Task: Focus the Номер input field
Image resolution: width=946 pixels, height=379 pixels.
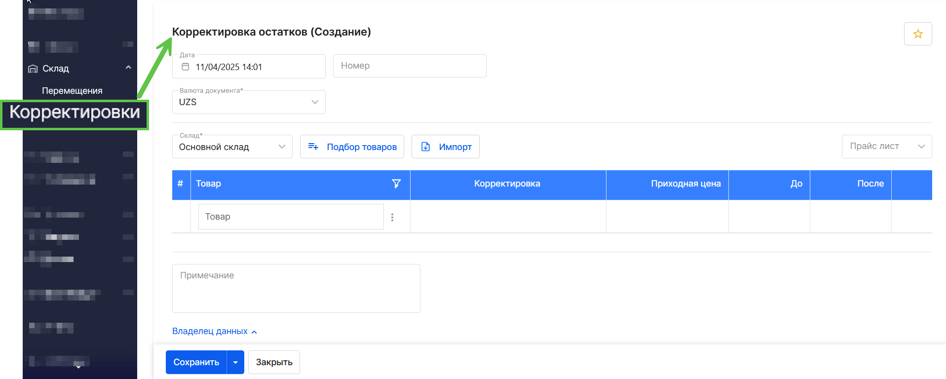Action: click(410, 66)
